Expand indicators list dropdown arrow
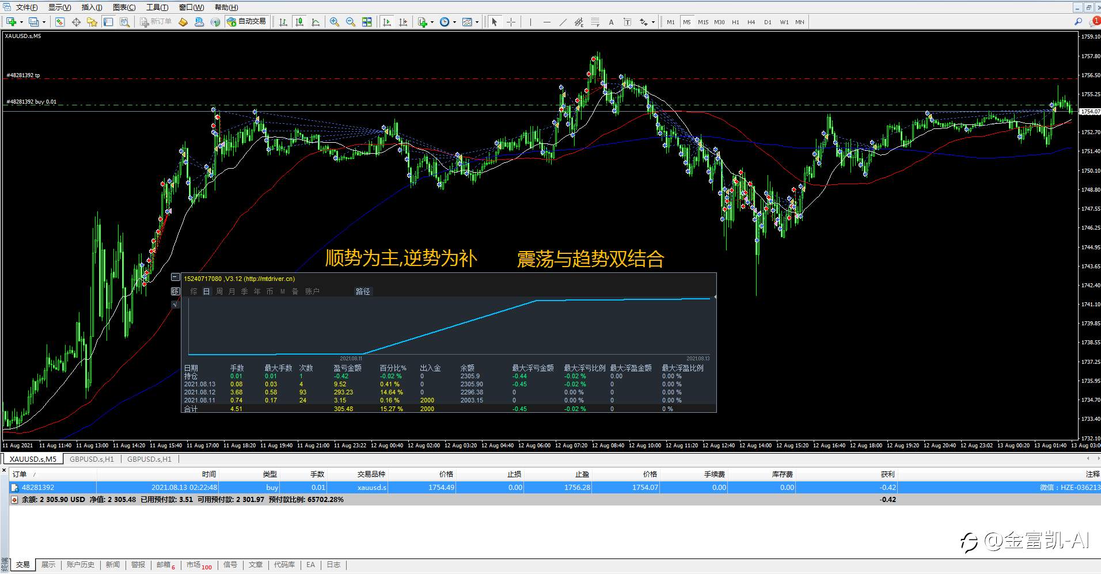Viewport: 1101px width, 574px height. pos(432,22)
